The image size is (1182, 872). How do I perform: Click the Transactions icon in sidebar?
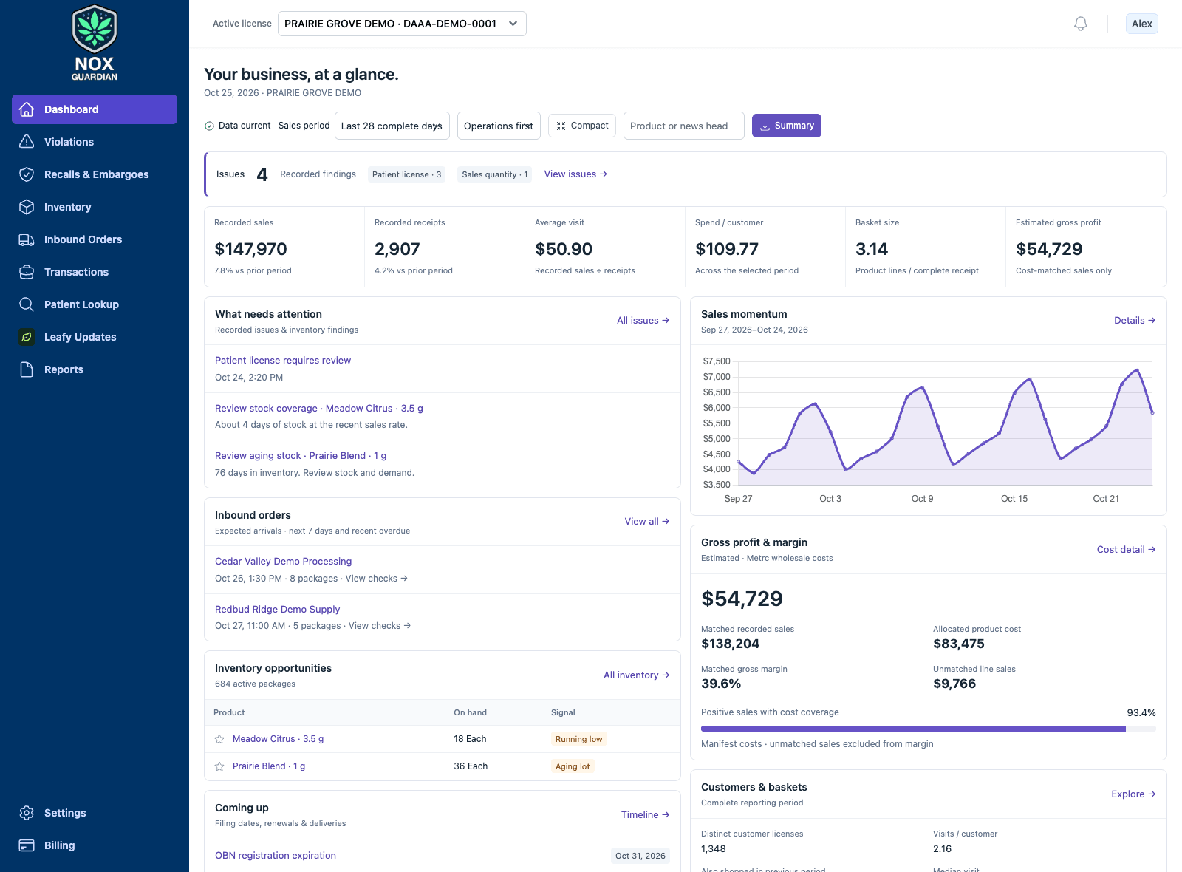click(27, 272)
